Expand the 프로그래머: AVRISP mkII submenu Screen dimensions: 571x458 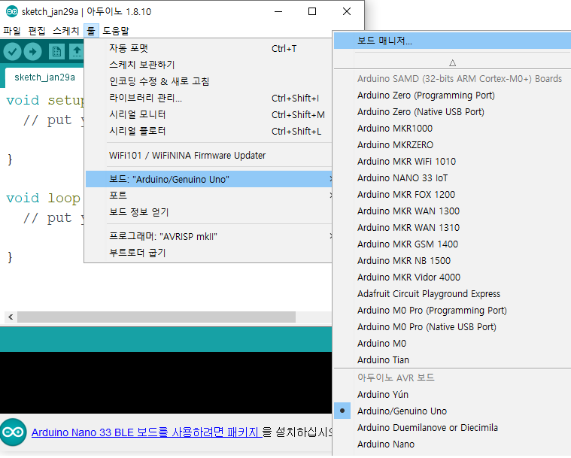point(208,236)
